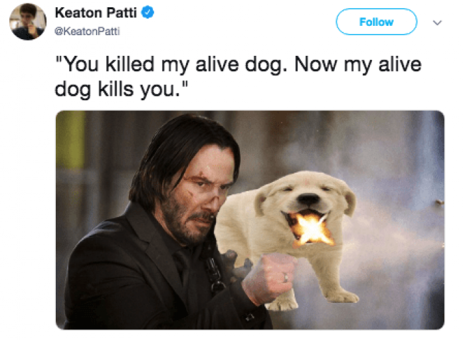
Task: Click the yellow-green blur in the image corner
Action: [x=70, y=141]
